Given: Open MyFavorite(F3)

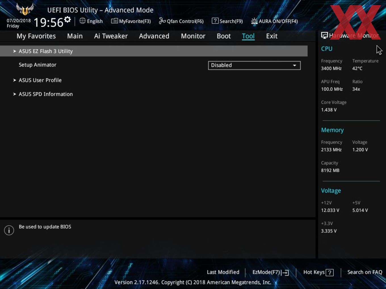Looking at the screenshot, I should pos(131,21).
